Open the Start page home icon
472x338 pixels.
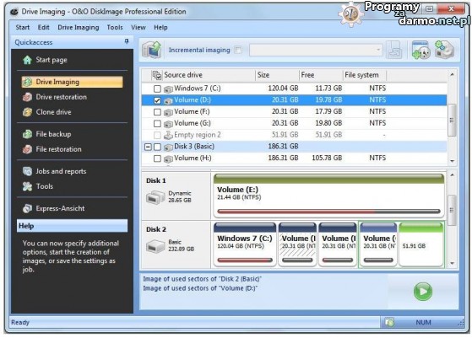coord(27,60)
